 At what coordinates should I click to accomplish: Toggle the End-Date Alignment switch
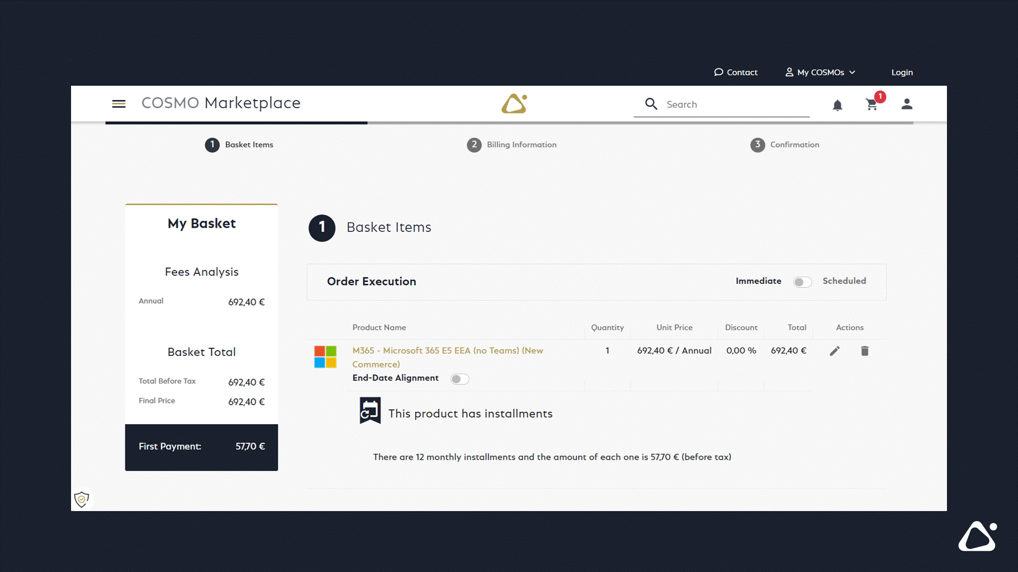(x=459, y=378)
